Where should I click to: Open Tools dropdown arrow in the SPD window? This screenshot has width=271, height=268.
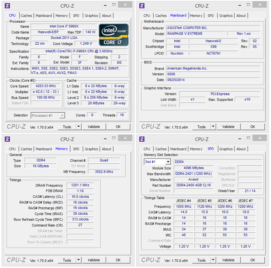[213, 260]
